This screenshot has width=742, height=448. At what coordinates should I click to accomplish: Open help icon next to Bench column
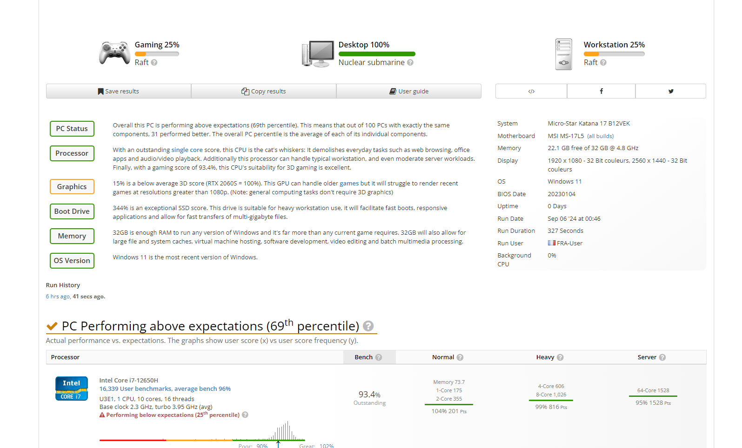[379, 357]
